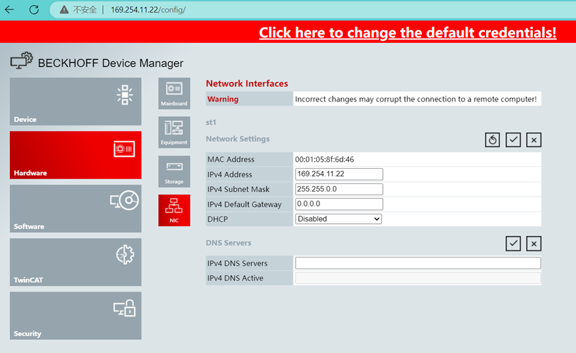The width and height of the screenshot is (576, 353).
Task: Open the Device tile
Action: (75, 102)
